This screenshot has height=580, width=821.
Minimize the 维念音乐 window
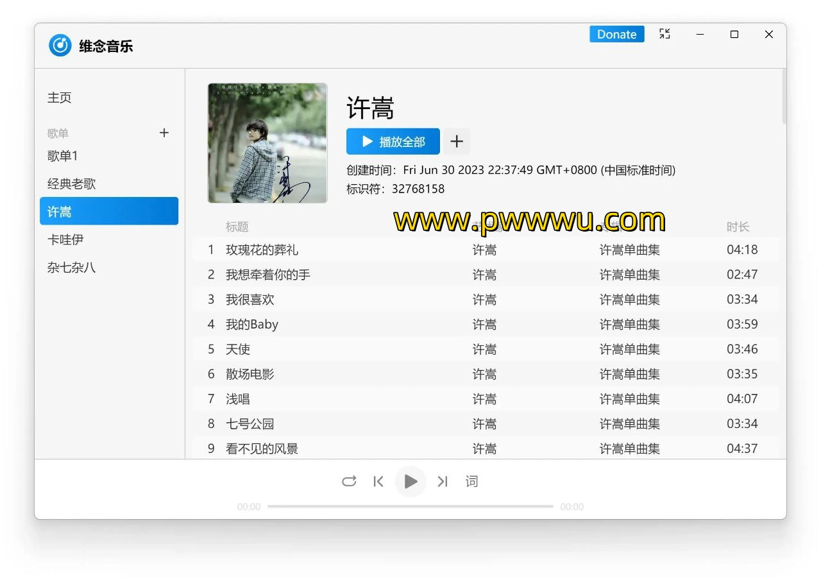700,34
